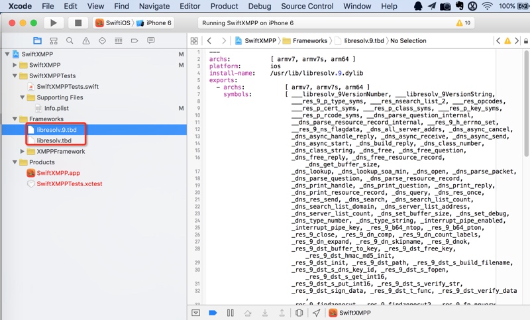Click the SwiftXMPP process in debug bar
The image size is (530, 320).
pos(350,313)
